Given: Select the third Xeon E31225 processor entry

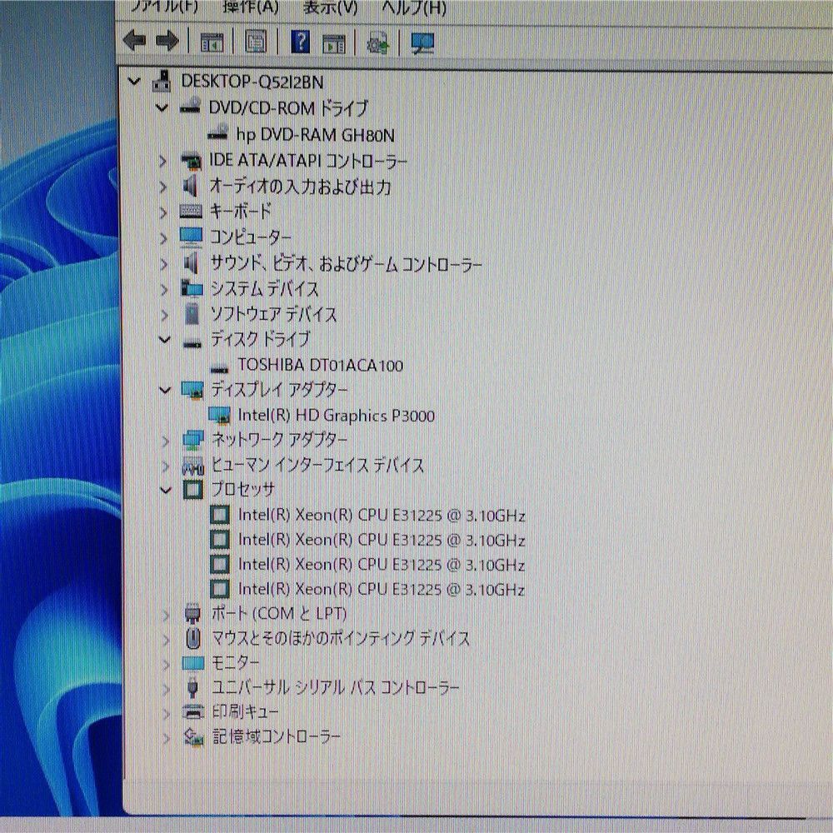Looking at the screenshot, I should (x=382, y=565).
